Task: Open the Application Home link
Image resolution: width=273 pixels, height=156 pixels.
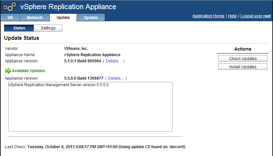Action: pyautogui.click(x=208, y=16)
